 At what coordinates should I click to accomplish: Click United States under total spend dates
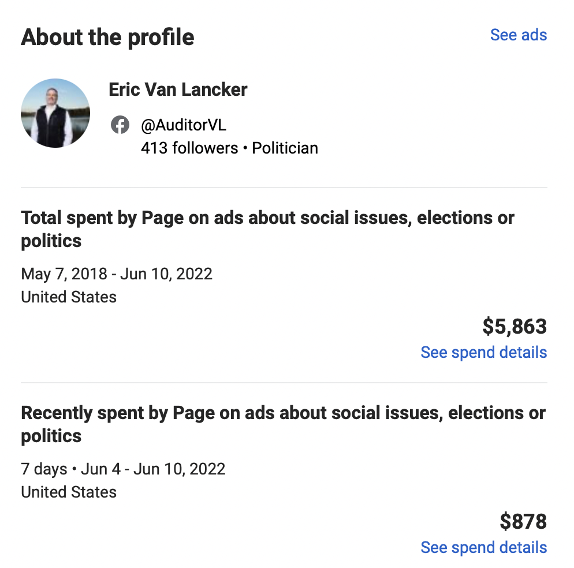point(69,297)
